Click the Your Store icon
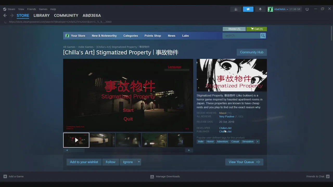The image size is (333, 187). [x=67, y=36]
